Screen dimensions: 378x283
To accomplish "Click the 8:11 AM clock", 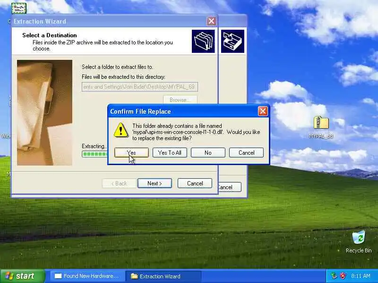I will [361, 276].
